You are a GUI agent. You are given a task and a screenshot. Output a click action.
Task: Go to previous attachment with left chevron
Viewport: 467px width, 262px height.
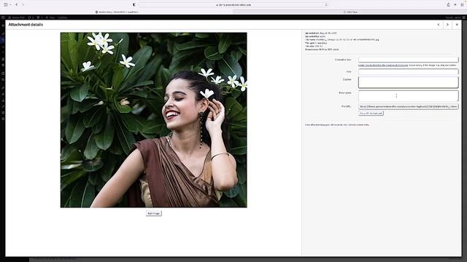(439, 25)
